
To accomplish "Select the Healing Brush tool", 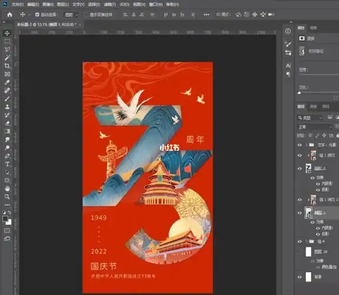I will pyautogui.click(x=7, y=90).
